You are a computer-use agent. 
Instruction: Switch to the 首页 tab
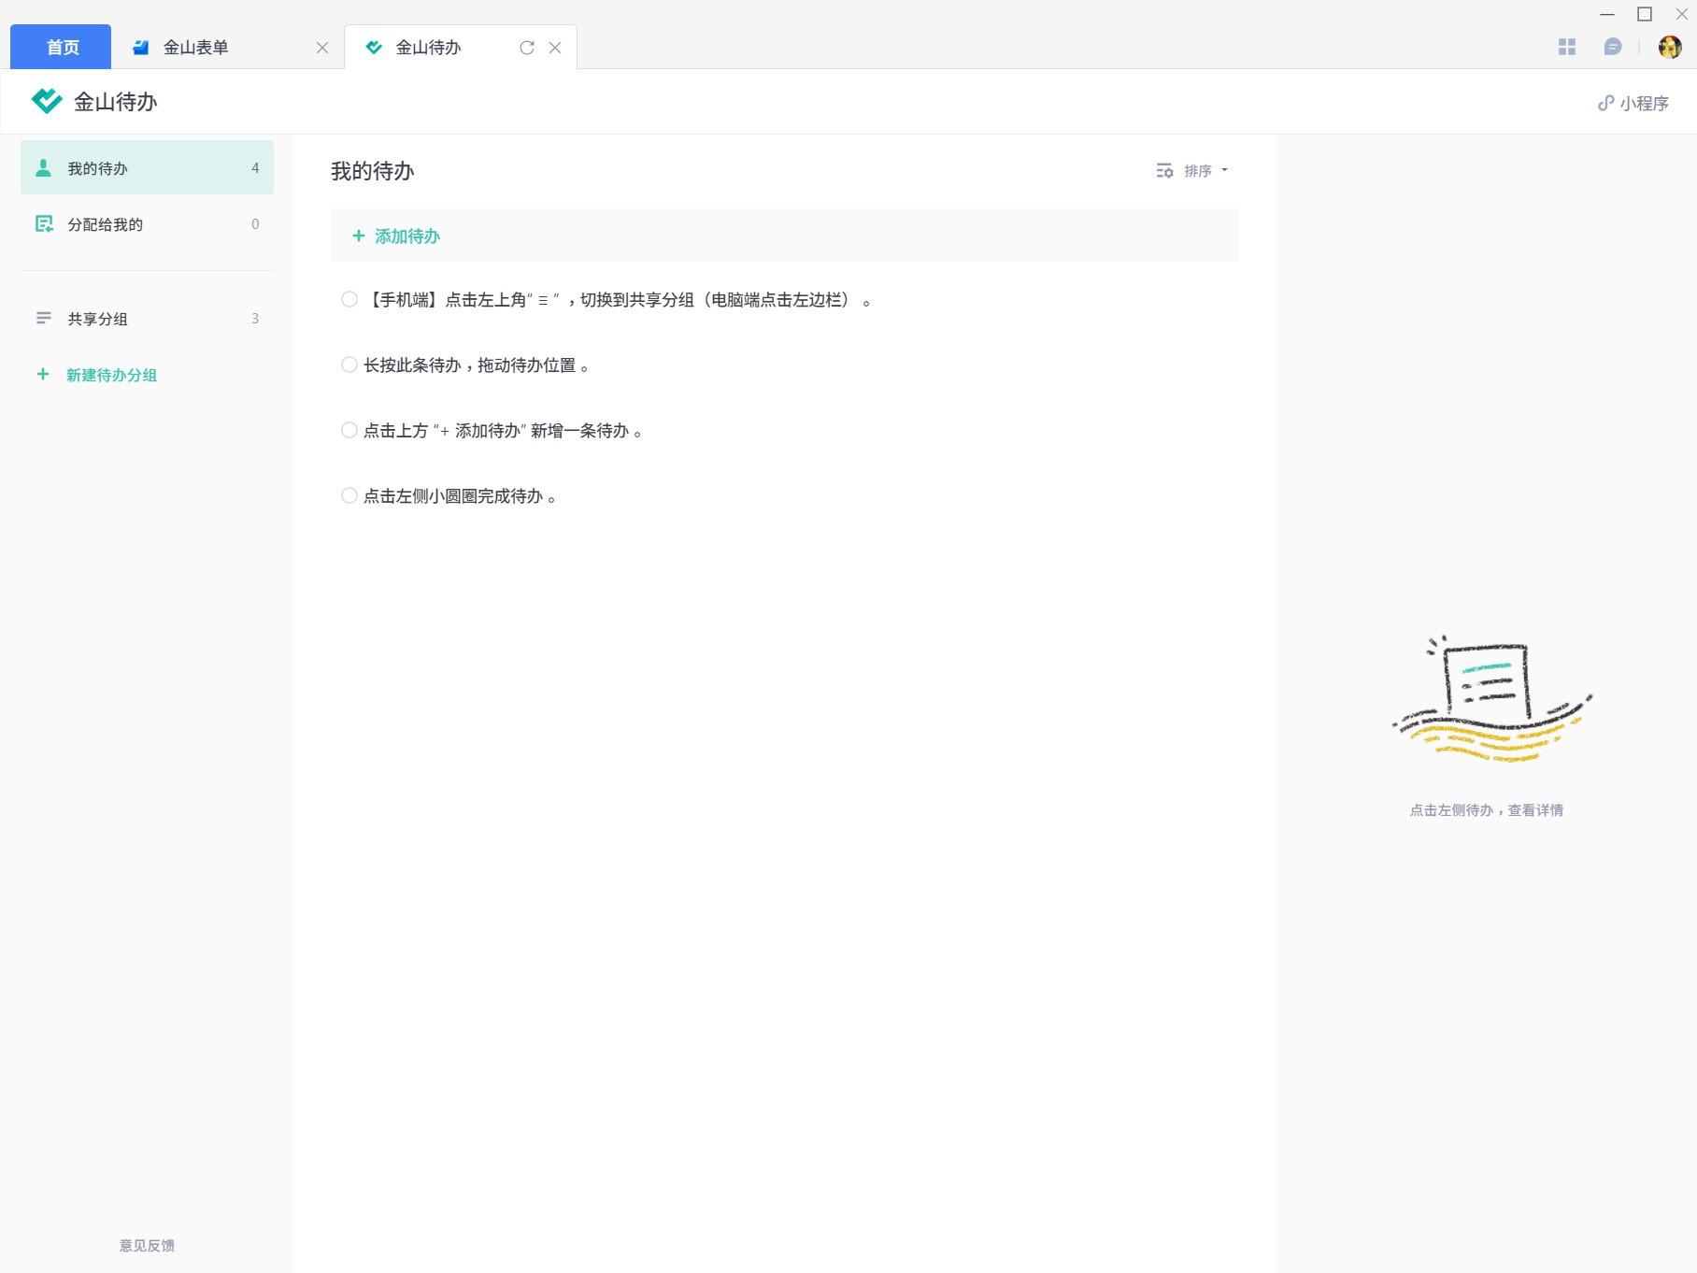coord(59,46)
